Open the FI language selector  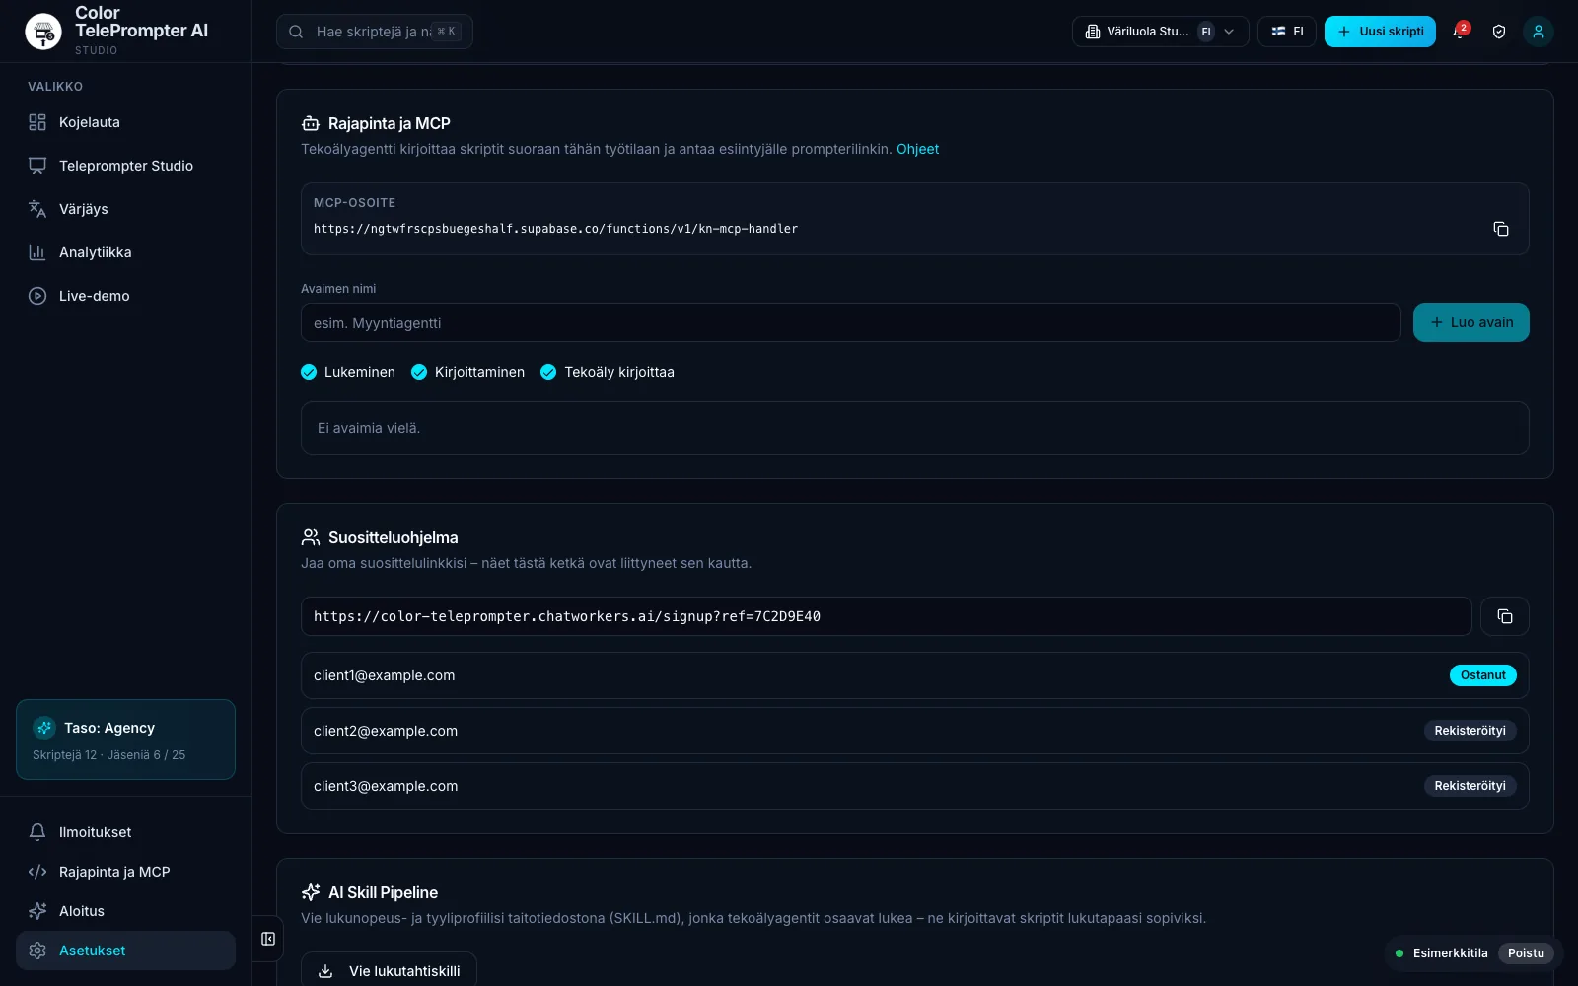1287,32
